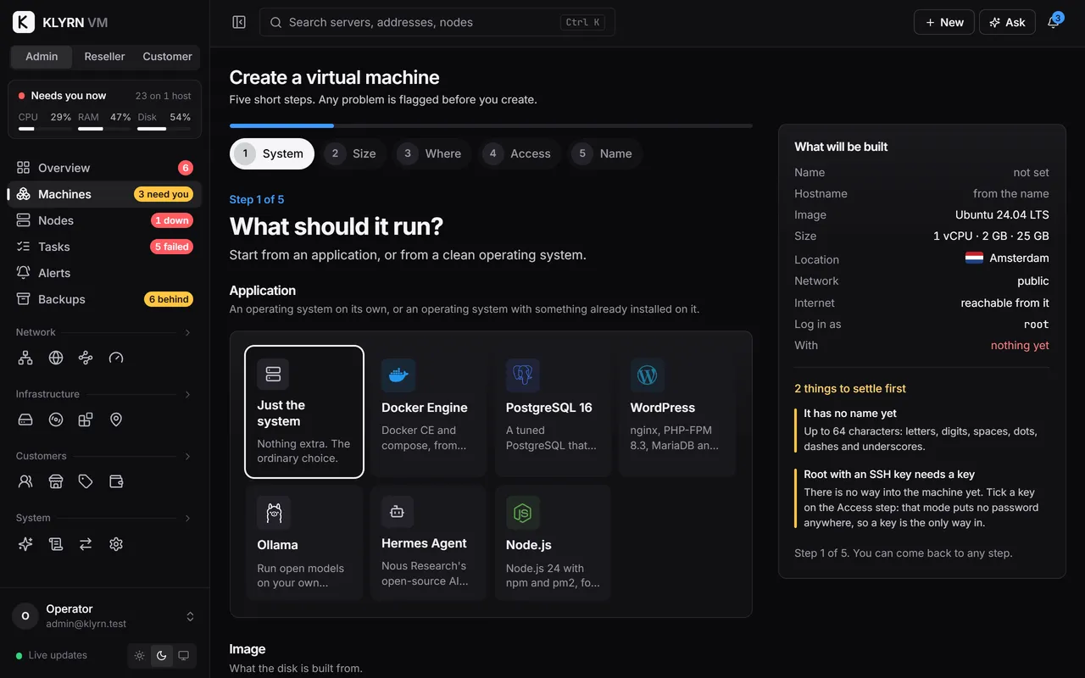Expand the Customers section chevron

(x=187, y=456)
